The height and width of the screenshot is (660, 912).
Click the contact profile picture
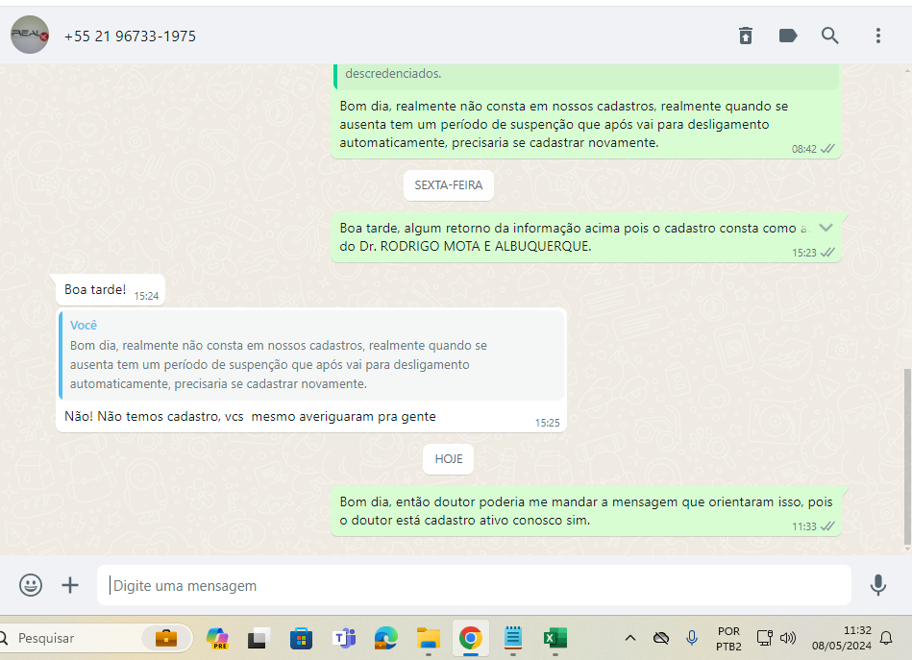(30, 36)
